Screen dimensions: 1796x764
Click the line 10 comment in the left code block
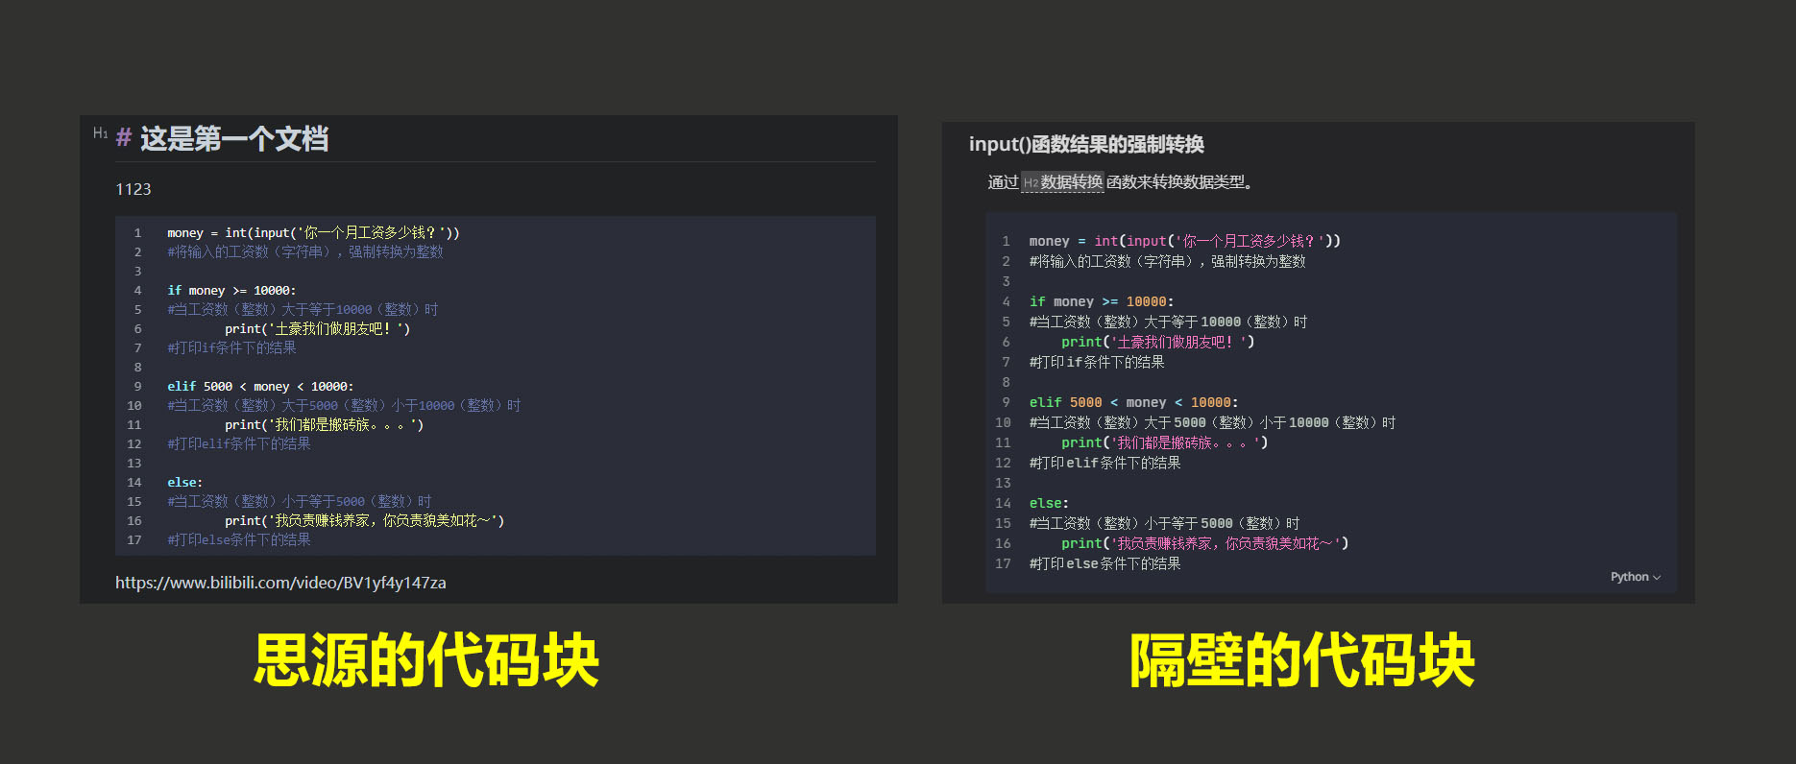point(344,405)
